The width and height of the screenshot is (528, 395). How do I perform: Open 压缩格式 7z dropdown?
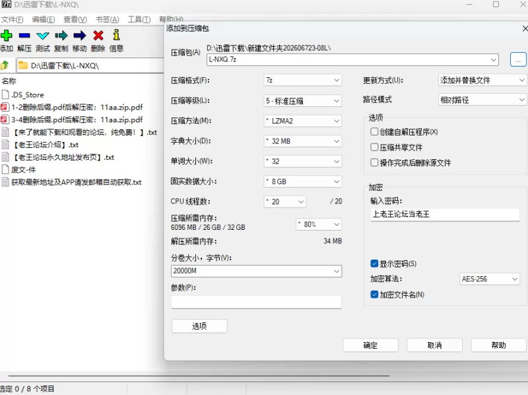(303, 80)
